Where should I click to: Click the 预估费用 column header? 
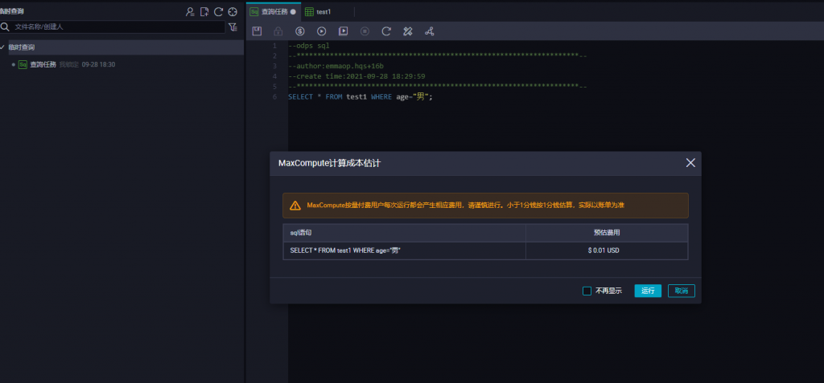pyautogui.click(x=607, y=232)
